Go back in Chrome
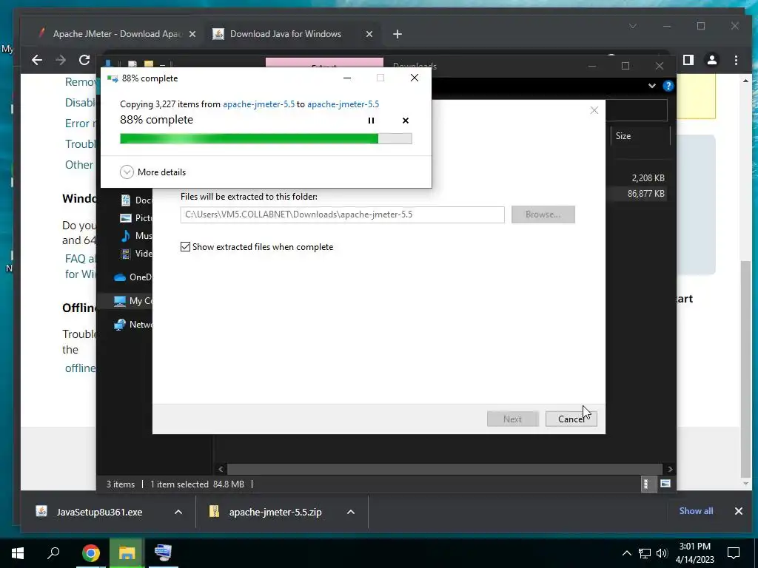 pyautogui.click(x=37, y=60)
